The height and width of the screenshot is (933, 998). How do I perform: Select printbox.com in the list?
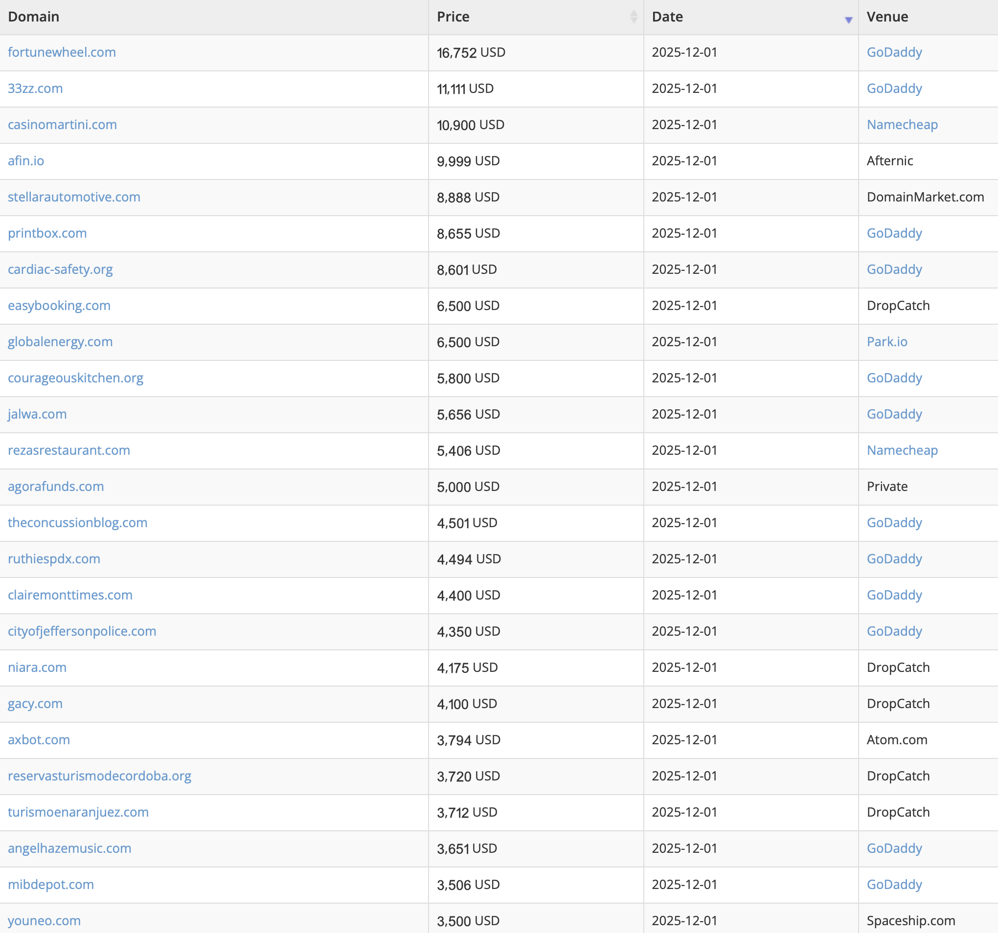point(47,233)
